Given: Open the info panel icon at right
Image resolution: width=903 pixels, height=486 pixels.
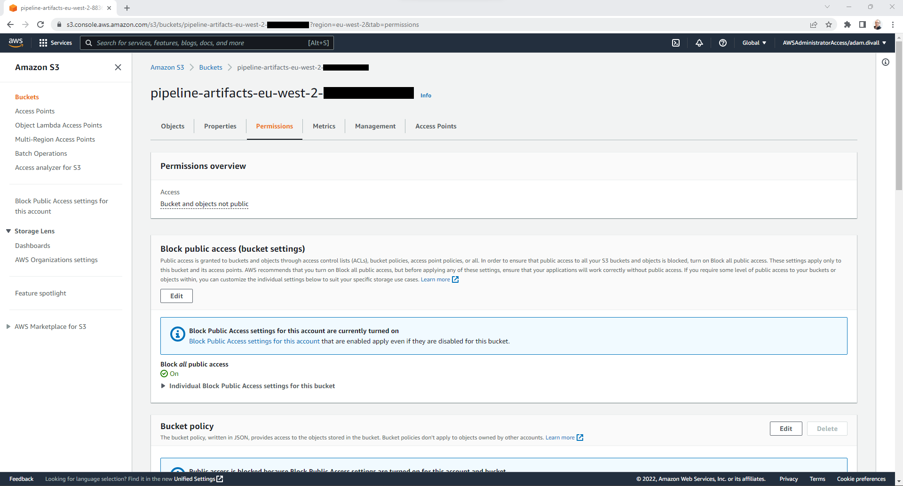Looking at the screenshot, I should 886,62.
